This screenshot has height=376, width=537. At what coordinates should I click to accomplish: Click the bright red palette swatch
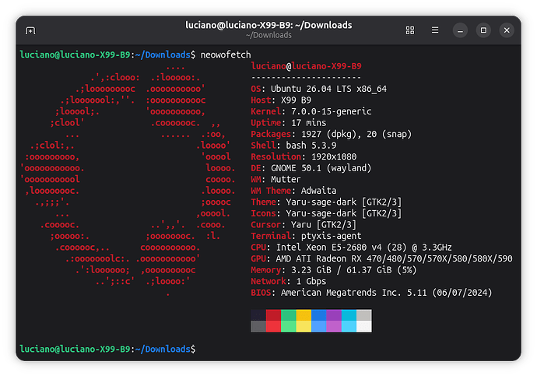[x=273, y=326]
